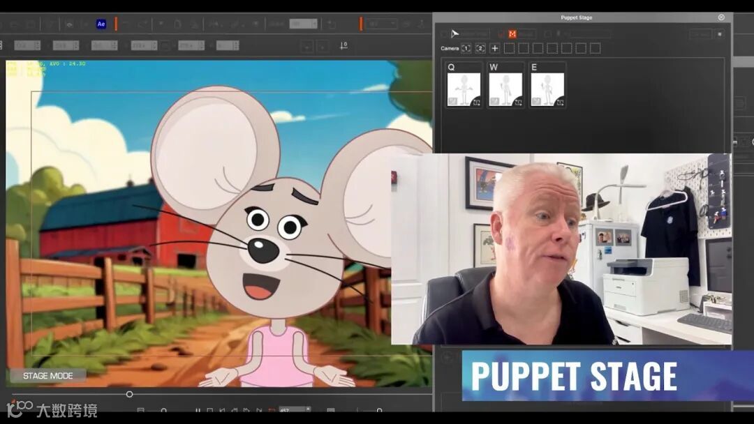The width and height of the screenshot is (754, 424).
Task: Switch to Camera 2 preset
Action: tap(480, 49)
